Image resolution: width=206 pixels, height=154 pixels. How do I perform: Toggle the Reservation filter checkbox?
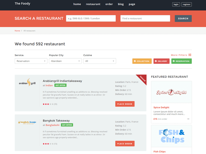[x=174, y=61]
